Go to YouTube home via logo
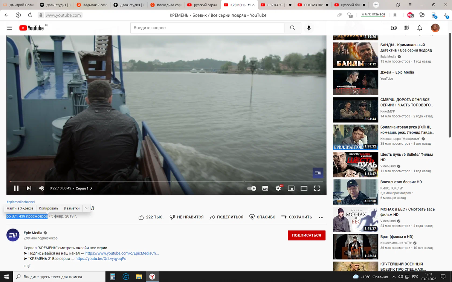This screenshot has height=282, width=452. point(32,28)
